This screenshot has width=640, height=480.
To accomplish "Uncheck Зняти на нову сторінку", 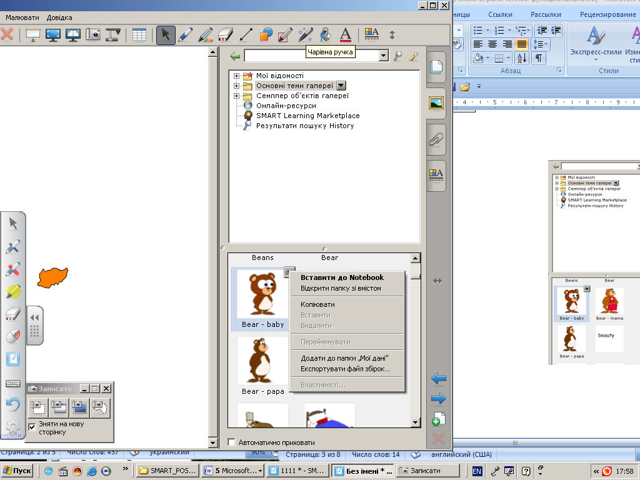I will [32, 427].
